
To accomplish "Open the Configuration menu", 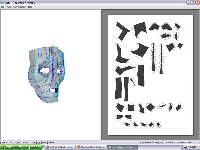I will click(19, 7).
